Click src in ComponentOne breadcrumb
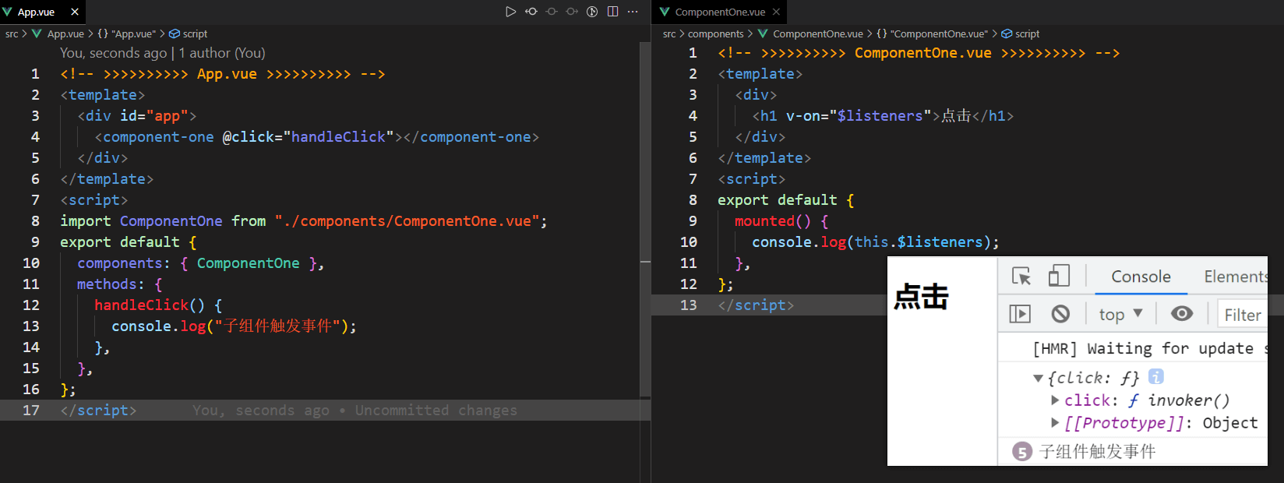This screenshot has height=483, width=1284. click(669, 33)
